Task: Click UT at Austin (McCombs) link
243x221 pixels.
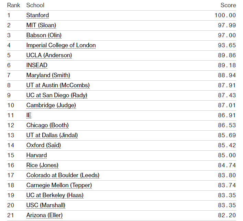Action: pyautogui.click(x=58, y=85)
